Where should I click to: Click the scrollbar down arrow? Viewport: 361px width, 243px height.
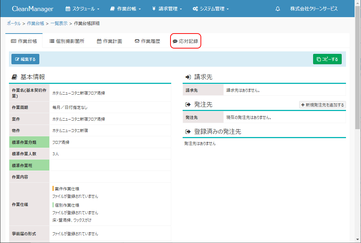357,239
